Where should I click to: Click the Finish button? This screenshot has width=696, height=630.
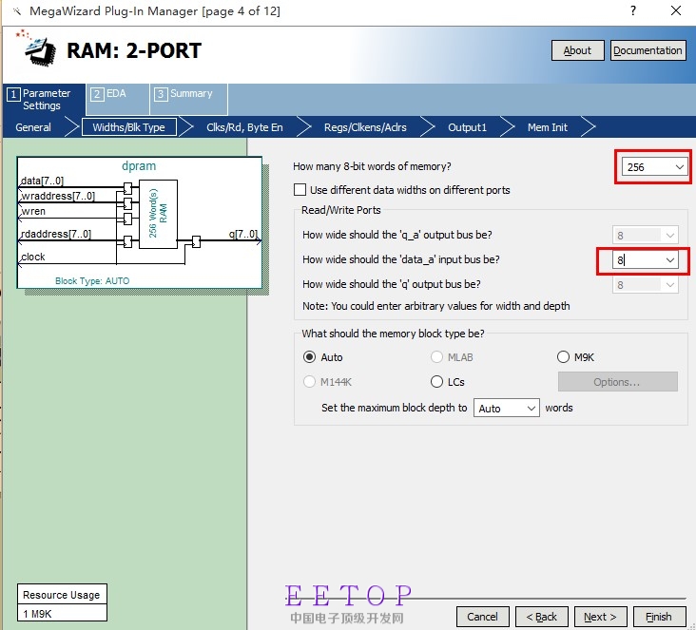pyautogui.click(x=659, y=617)
